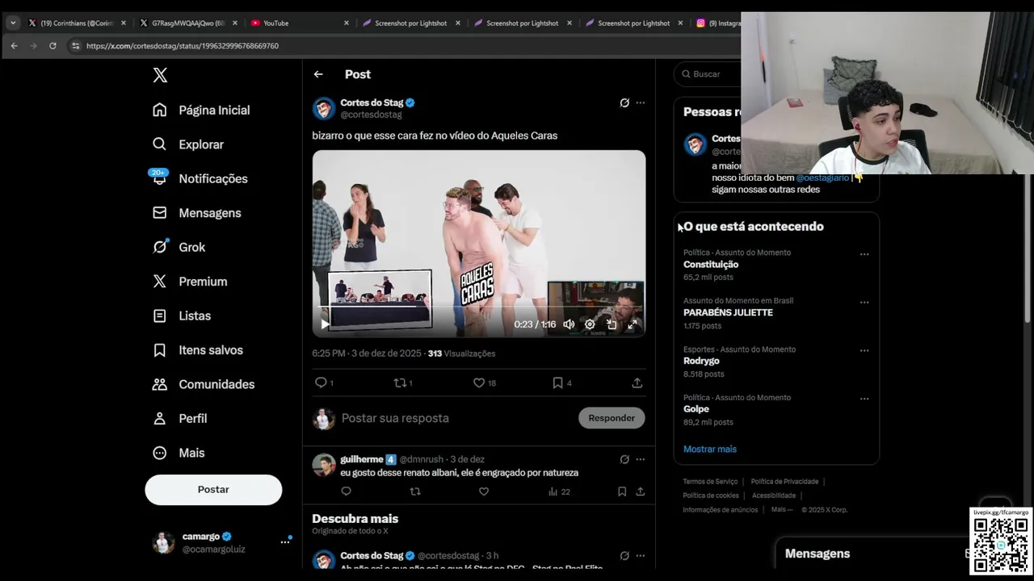Click Mostrar mais under trends
The image size is (1034, 581).
point(710,449)
